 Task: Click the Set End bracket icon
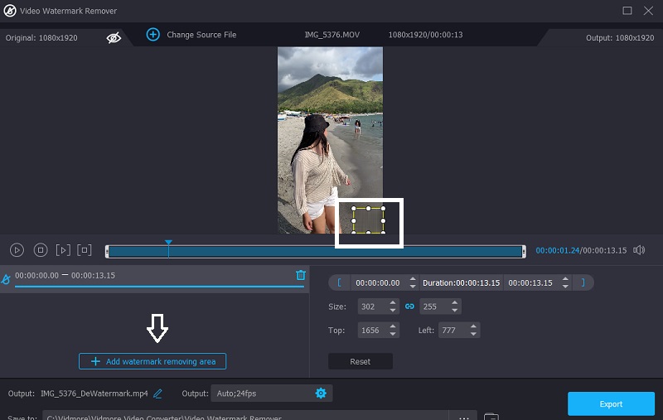tap(583, 282)
